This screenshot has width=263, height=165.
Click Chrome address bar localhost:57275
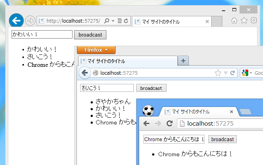[220, 124]
